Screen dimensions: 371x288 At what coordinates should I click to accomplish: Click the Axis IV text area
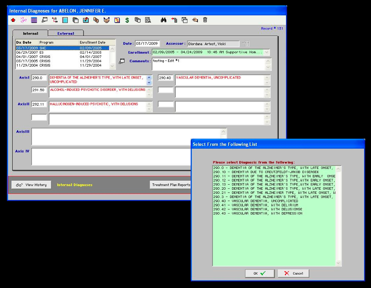click(111, 157)
